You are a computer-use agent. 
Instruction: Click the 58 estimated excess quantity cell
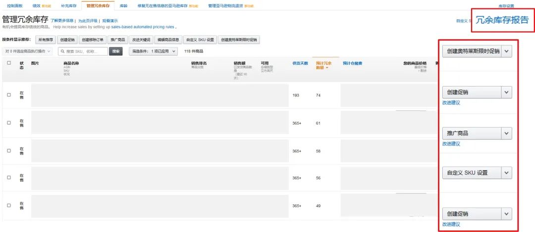[318, 151]
